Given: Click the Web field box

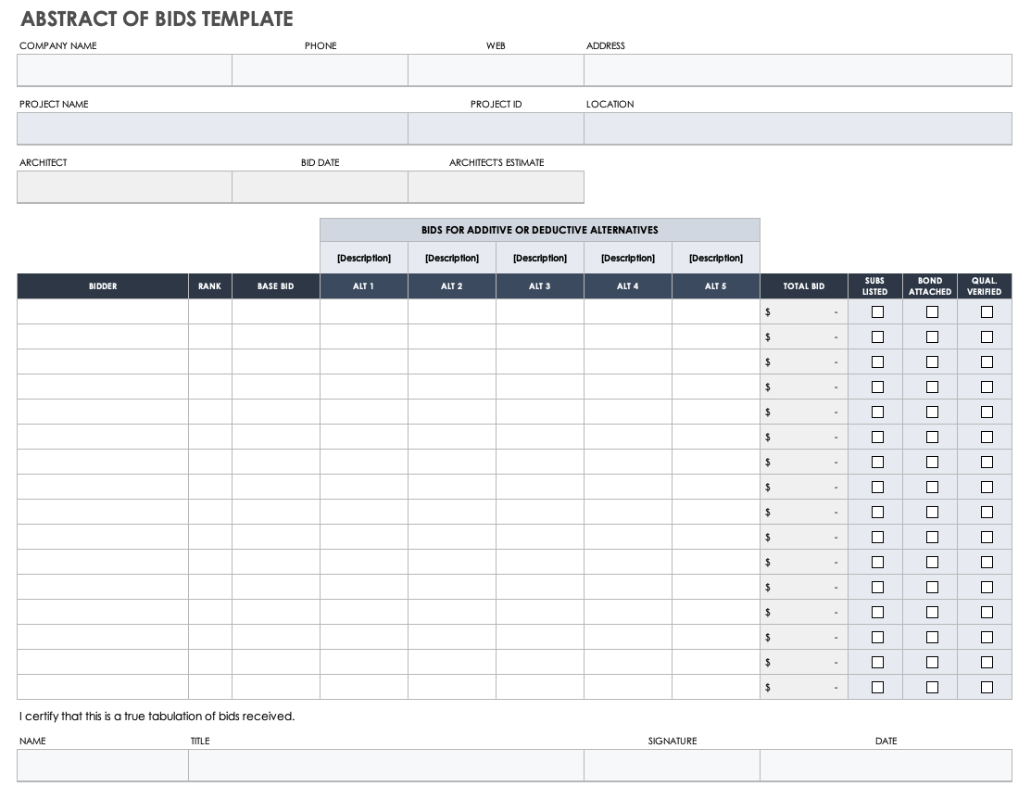Looking at the screenshot, I should coord(496,70).
